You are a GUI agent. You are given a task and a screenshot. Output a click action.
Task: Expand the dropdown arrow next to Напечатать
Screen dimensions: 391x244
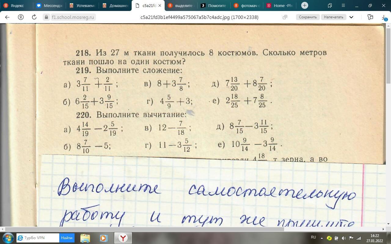(x=351, y=17)
